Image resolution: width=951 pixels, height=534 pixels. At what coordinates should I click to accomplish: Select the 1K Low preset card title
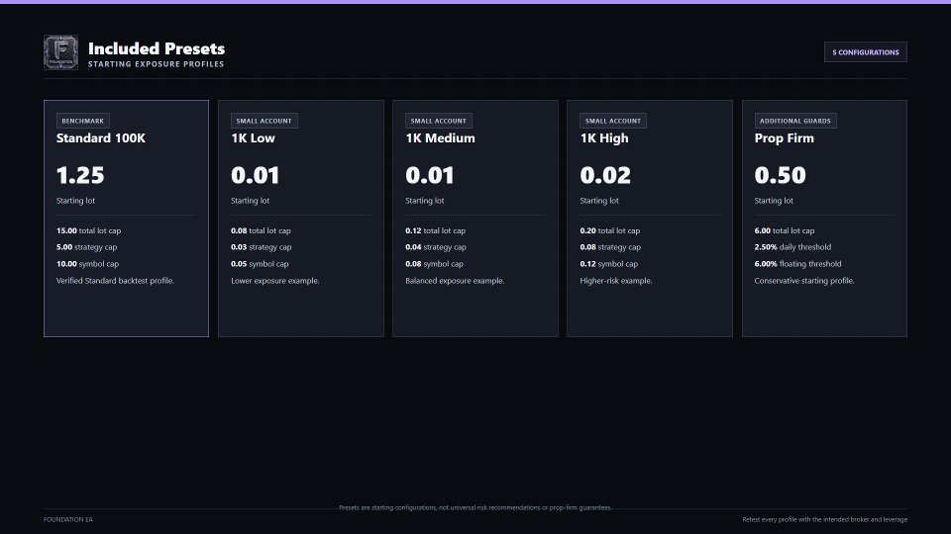(253, 138)
